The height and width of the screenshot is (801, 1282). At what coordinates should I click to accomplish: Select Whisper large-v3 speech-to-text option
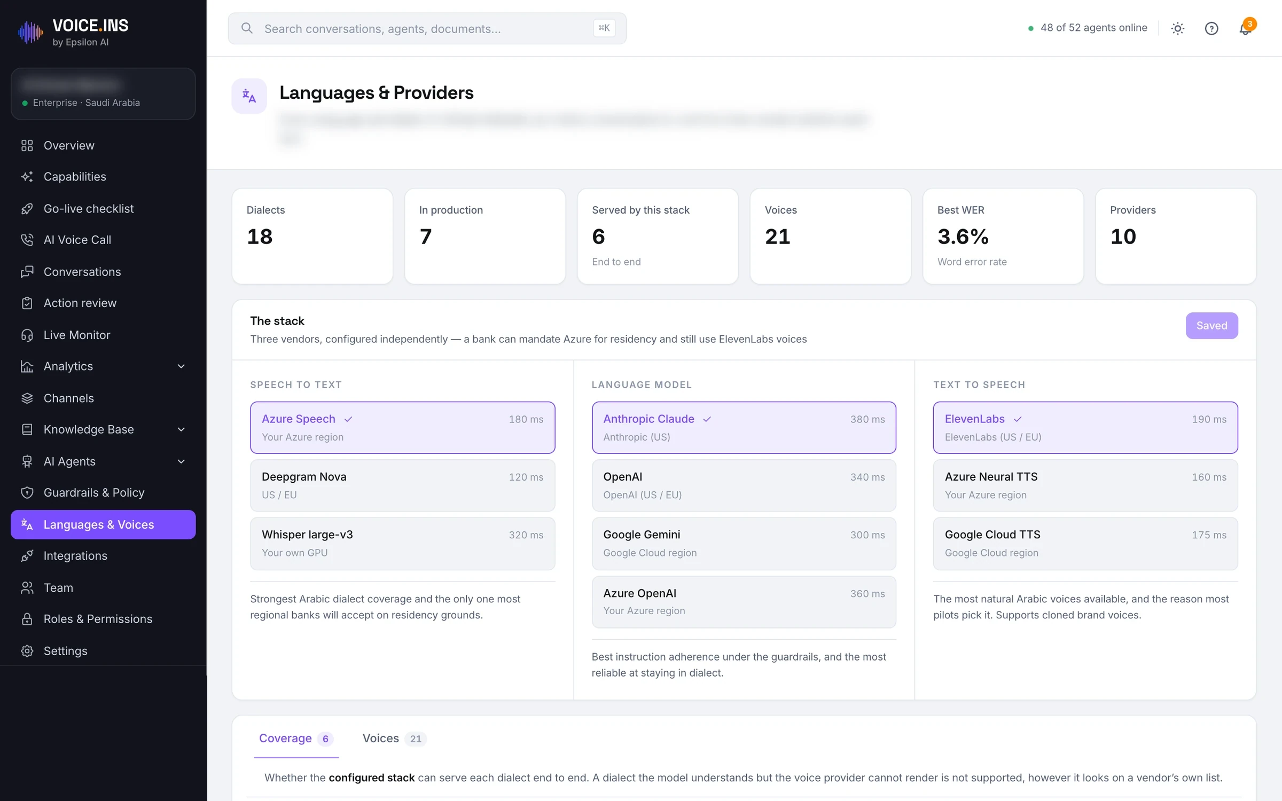402,544
